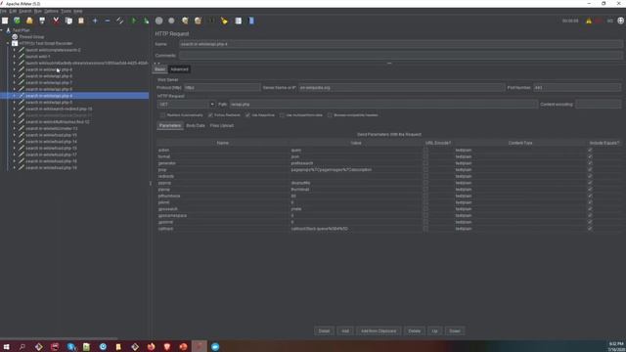The height and width of the screenshot is (352, 626).
Task: Enable Browser-compatible headers checkbox
Action: tap(330, 115)
